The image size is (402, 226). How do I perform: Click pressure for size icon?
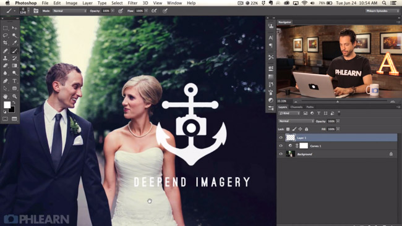point(165,10)
